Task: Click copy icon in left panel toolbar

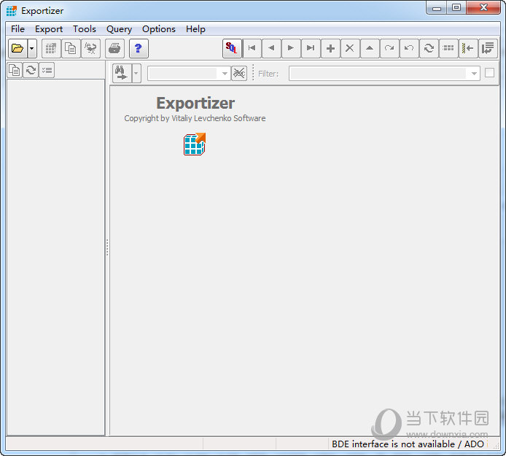Action: click(x=15, y=70)
